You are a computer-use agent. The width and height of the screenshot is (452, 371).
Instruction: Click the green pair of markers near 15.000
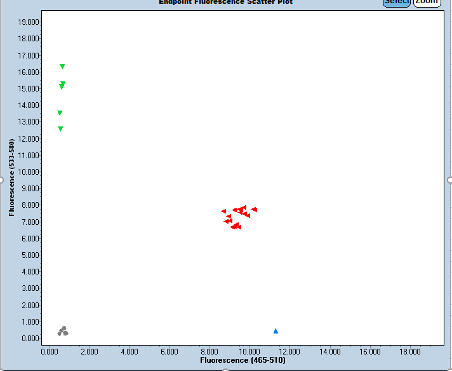[62, 85]
